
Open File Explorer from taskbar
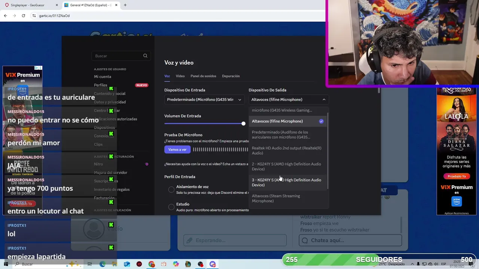click(115, 264)
